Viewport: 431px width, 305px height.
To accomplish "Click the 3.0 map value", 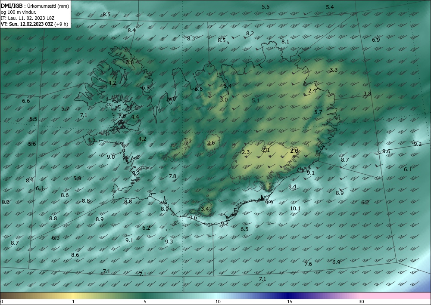I will [x=224, y=99].
